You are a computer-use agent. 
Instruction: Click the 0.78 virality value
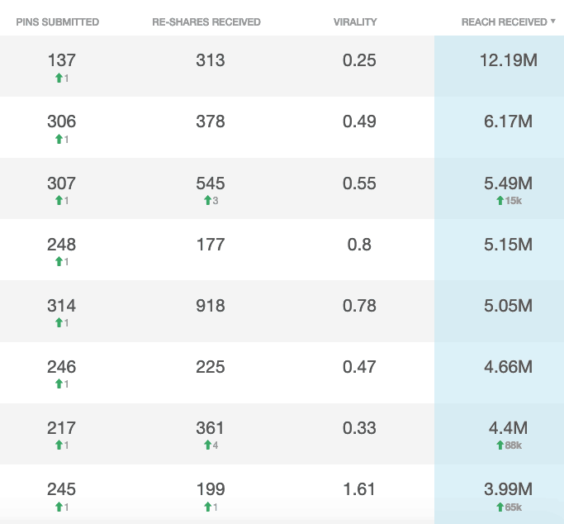(359, 306)
